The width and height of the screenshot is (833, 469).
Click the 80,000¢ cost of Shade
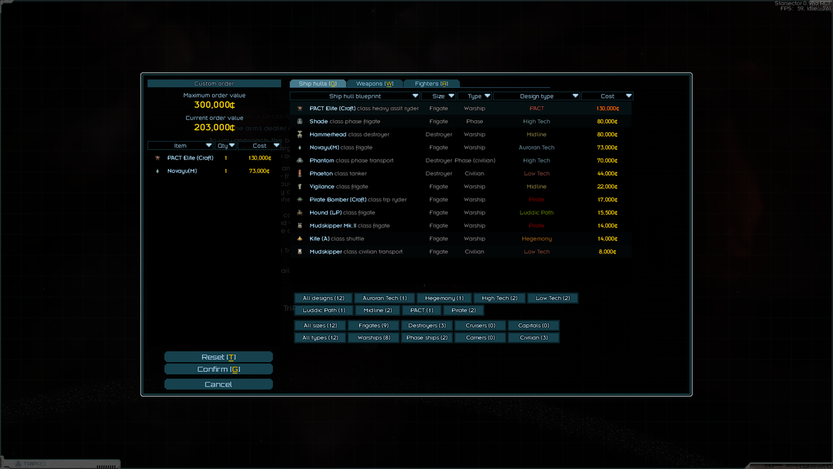click(607, 121)
